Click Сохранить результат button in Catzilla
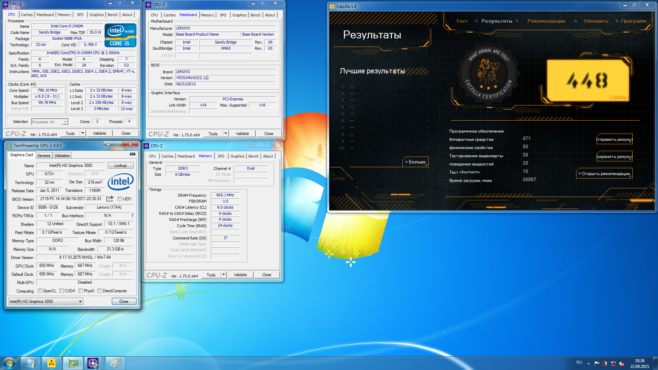 click(x=614, y=157)
